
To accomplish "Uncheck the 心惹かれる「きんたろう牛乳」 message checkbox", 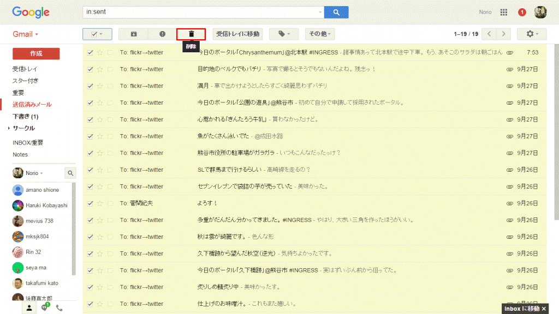I will [91, 119].
